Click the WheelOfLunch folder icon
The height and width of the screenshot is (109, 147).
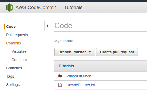click(60, 76)
